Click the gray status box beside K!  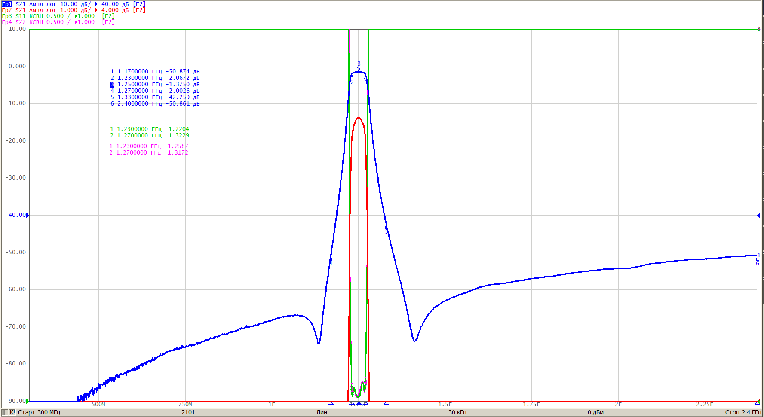tap(5, 412)
